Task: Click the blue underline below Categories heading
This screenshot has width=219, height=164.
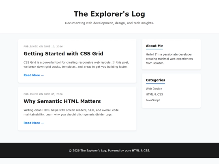Action: [x=155, y=83]
